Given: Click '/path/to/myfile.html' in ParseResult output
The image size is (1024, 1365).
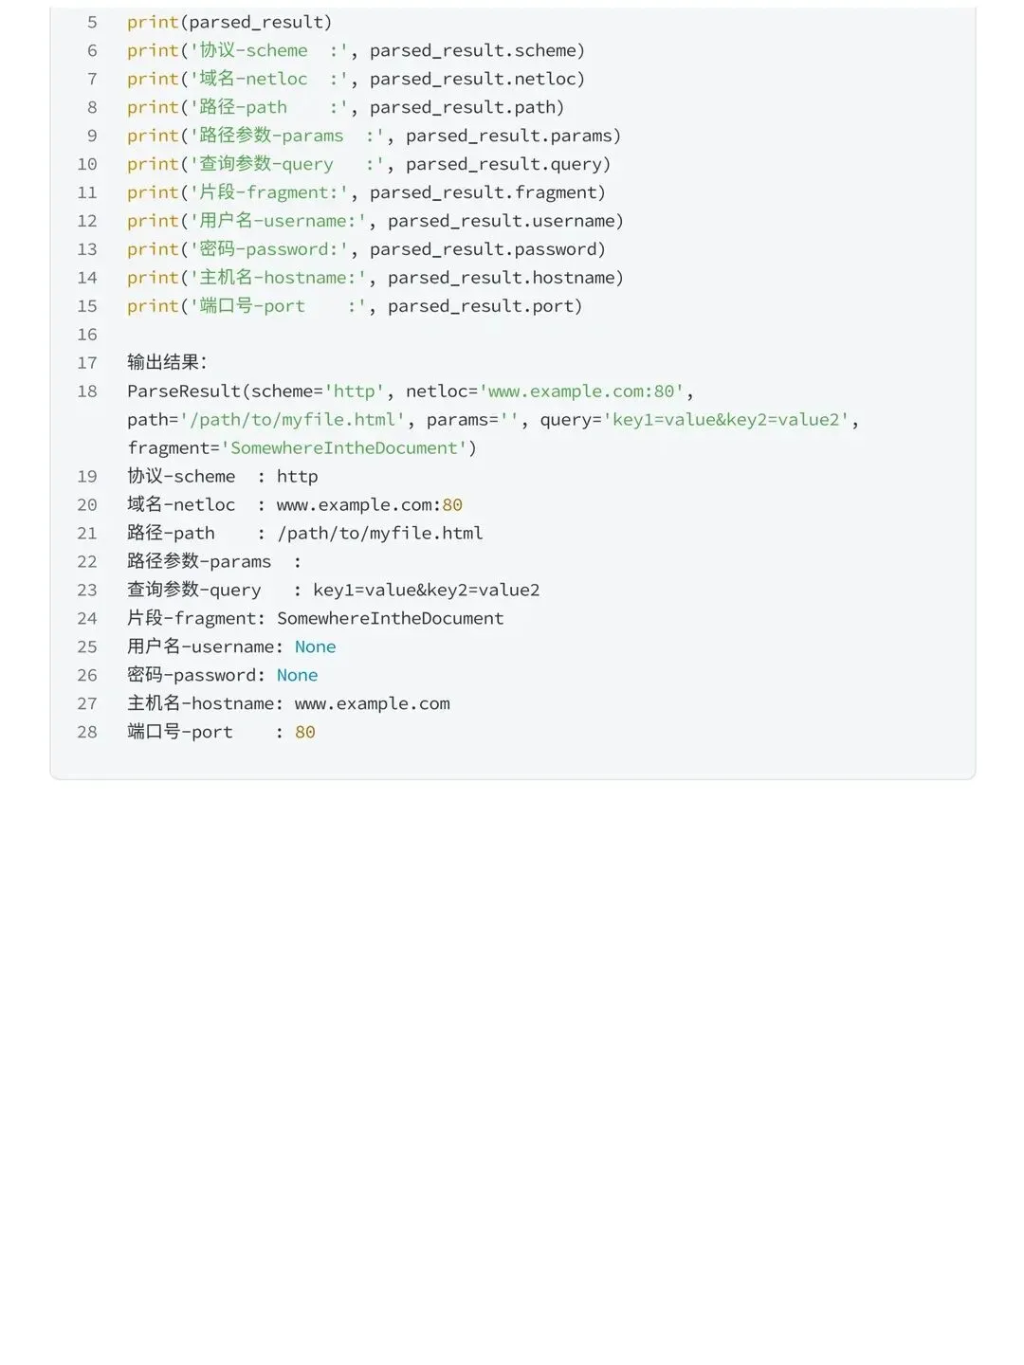Looking at the screenshot, I should [293, 420].
